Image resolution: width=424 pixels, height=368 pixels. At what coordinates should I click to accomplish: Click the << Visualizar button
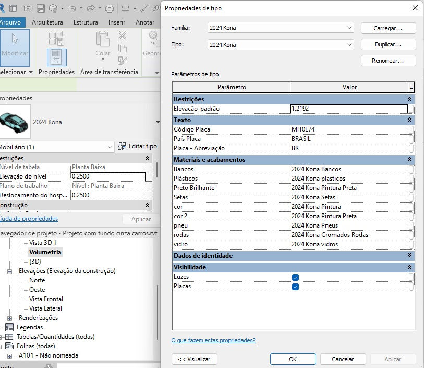(194, 359)
